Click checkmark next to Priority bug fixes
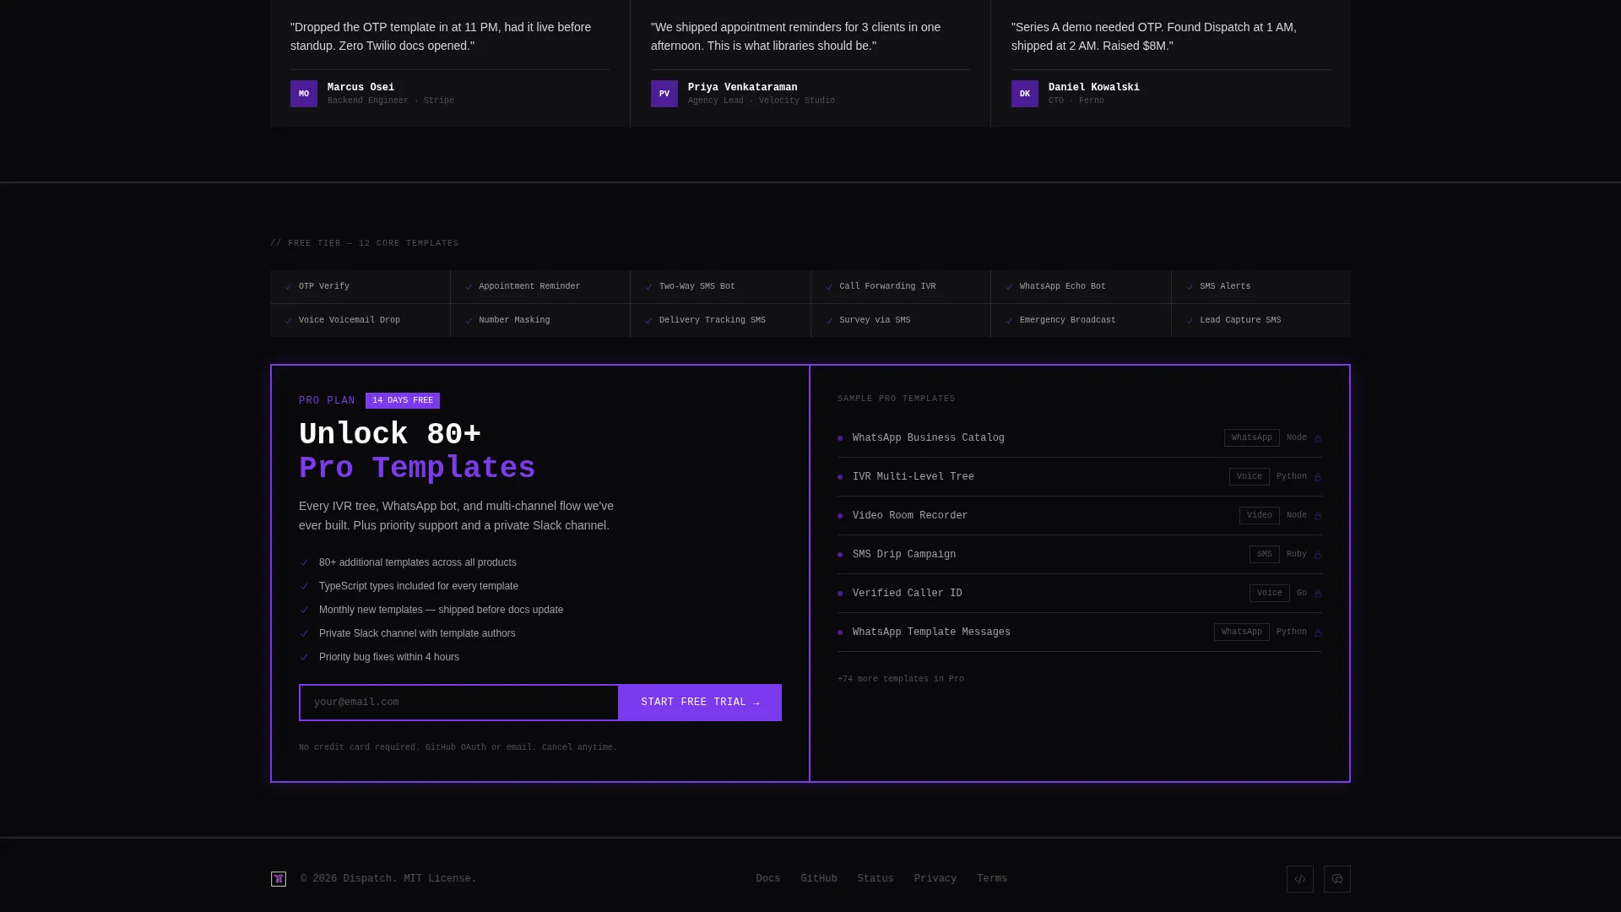The height and width of the screenshot is (912, 1621). click(x=304, y=657)
